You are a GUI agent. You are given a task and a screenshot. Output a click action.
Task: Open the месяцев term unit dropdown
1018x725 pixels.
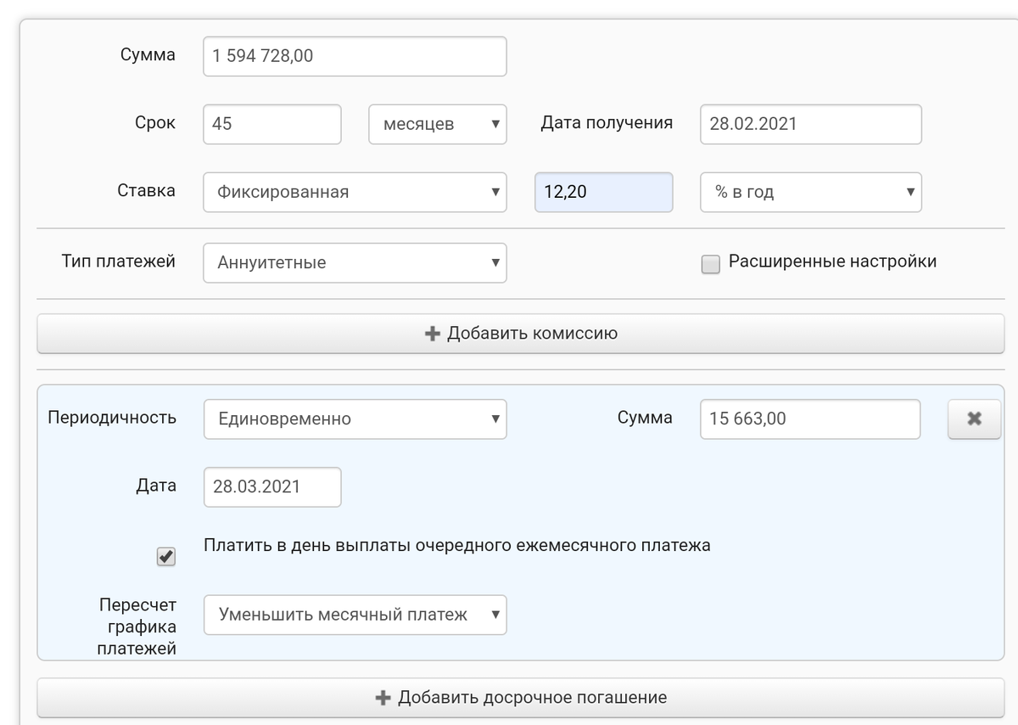(x=437, y=124)
